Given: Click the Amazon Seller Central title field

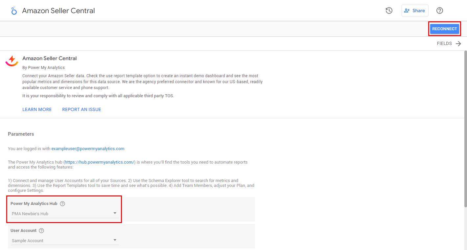Looking at the screenshot, I should (x=58, y=11).
